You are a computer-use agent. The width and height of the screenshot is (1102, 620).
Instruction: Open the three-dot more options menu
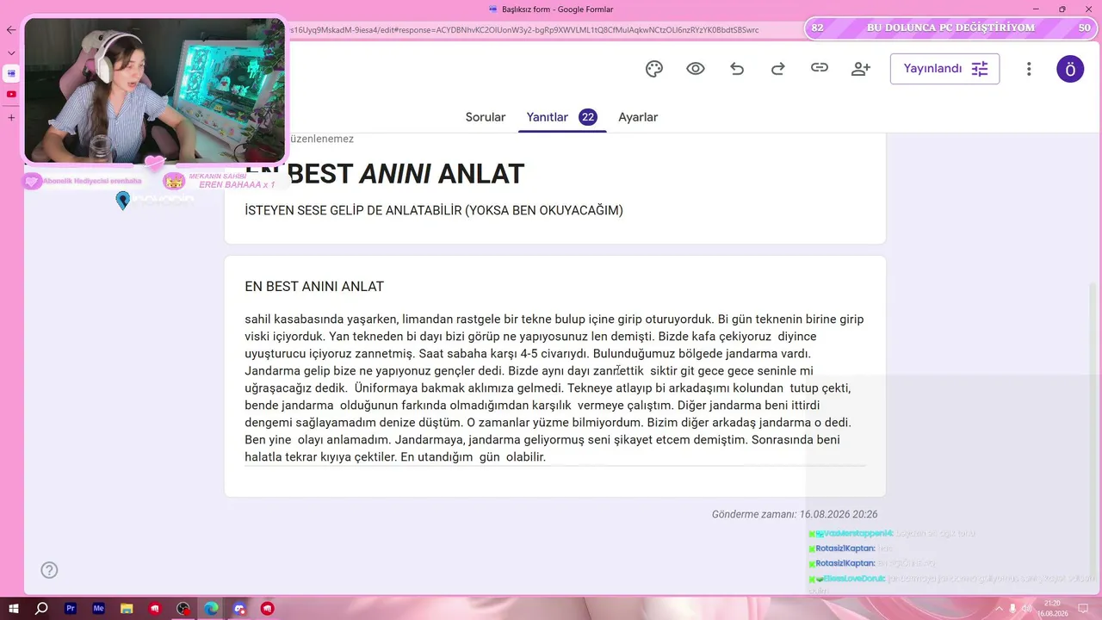point(1029,69)
